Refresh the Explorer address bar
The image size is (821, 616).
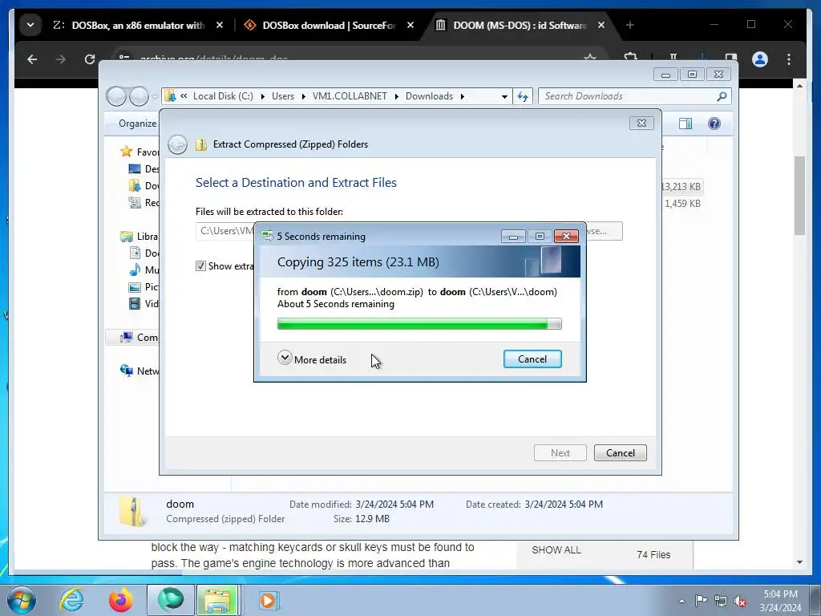click(x=523, y=96)
